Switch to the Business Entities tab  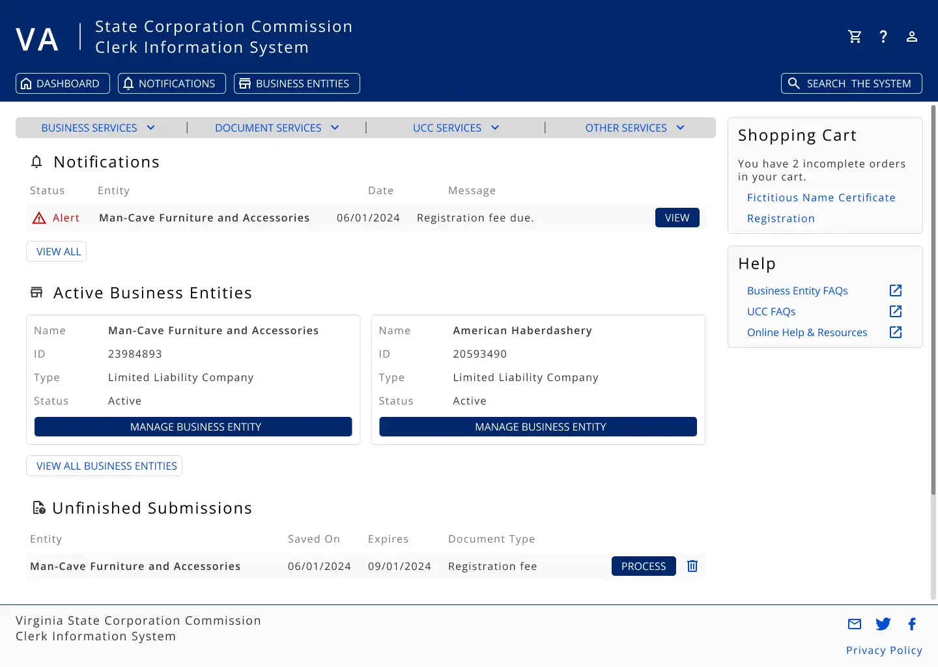[x=296, y=83]
